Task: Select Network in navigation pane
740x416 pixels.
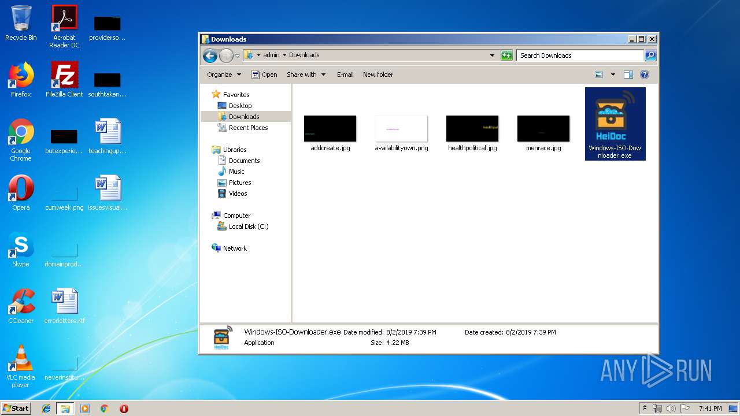Action: coord(230,248)
